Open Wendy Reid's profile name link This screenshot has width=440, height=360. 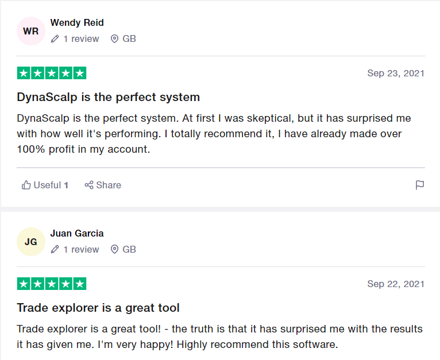coord(77,23)
